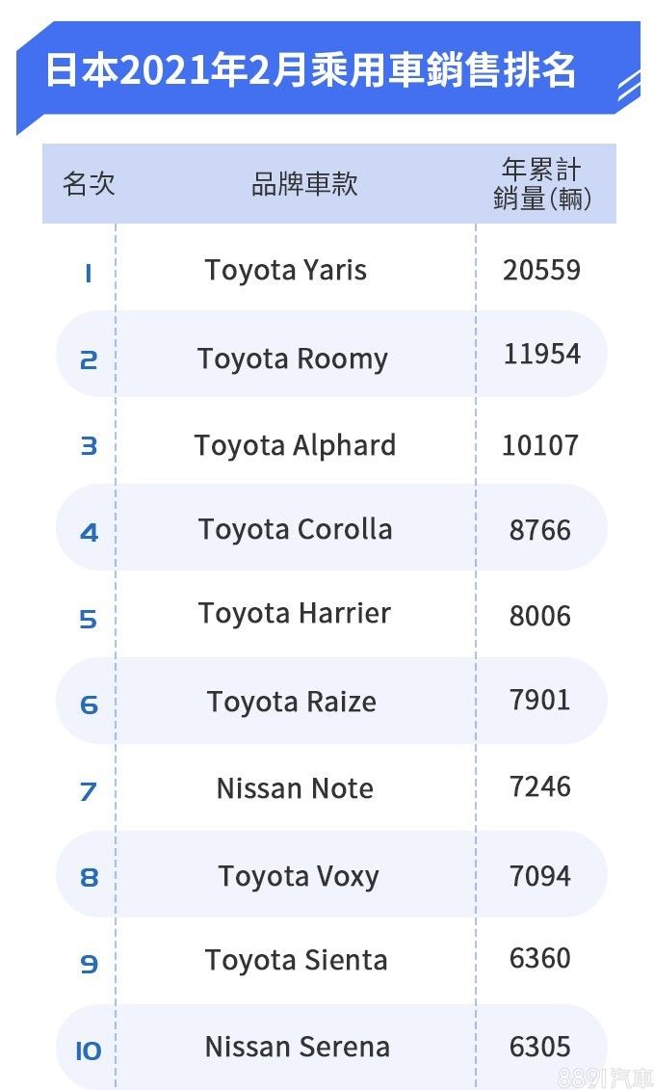The height and width of the screenshot is (1090, 654).
Task: Click the Toyota Alphard entry
Action: coord(295,445)
